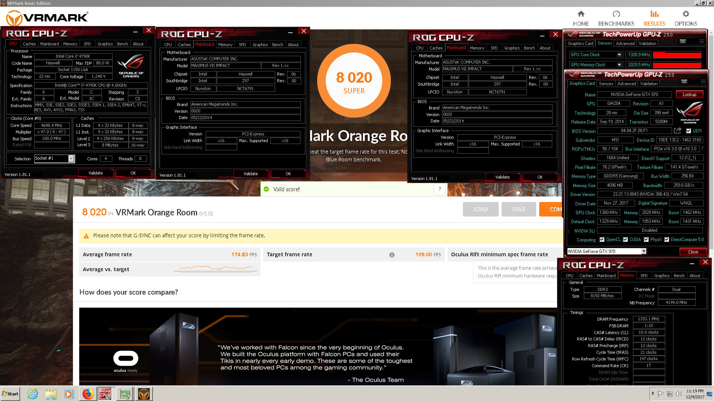Open VRMark OPTIONS gear
The width and height of the screenshot is (714, 401).
pos(686,18)
